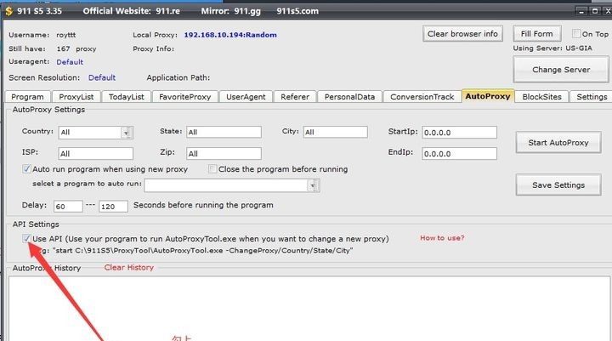Open the TodayList tab
This screenshot has height=341, width=612.
(127, 96)
